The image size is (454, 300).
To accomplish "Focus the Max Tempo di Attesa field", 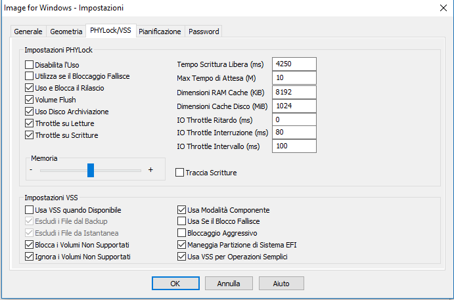I will [x=294, y=78].
